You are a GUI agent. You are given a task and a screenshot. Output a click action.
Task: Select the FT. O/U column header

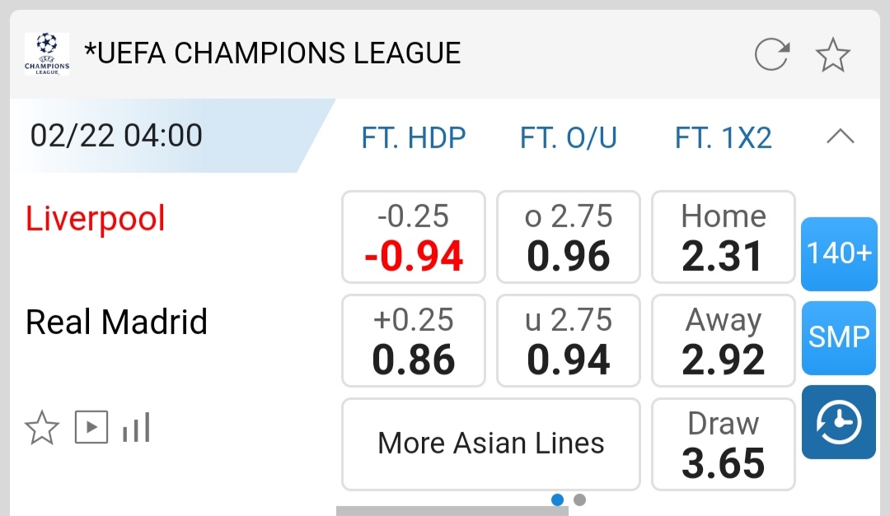pos(569,137)
